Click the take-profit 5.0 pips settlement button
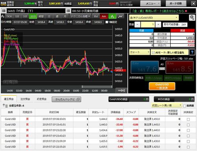 pyautogui.click(x=154, y=78)
